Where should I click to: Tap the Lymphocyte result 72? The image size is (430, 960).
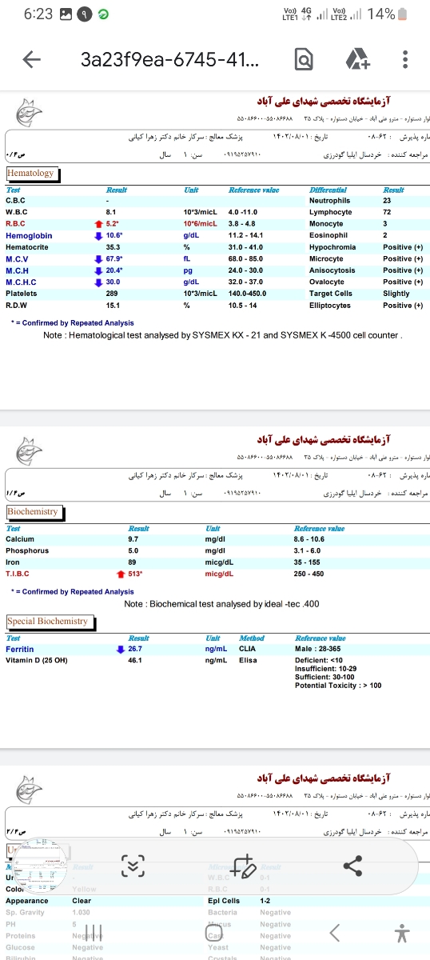(x=387, y=212)
